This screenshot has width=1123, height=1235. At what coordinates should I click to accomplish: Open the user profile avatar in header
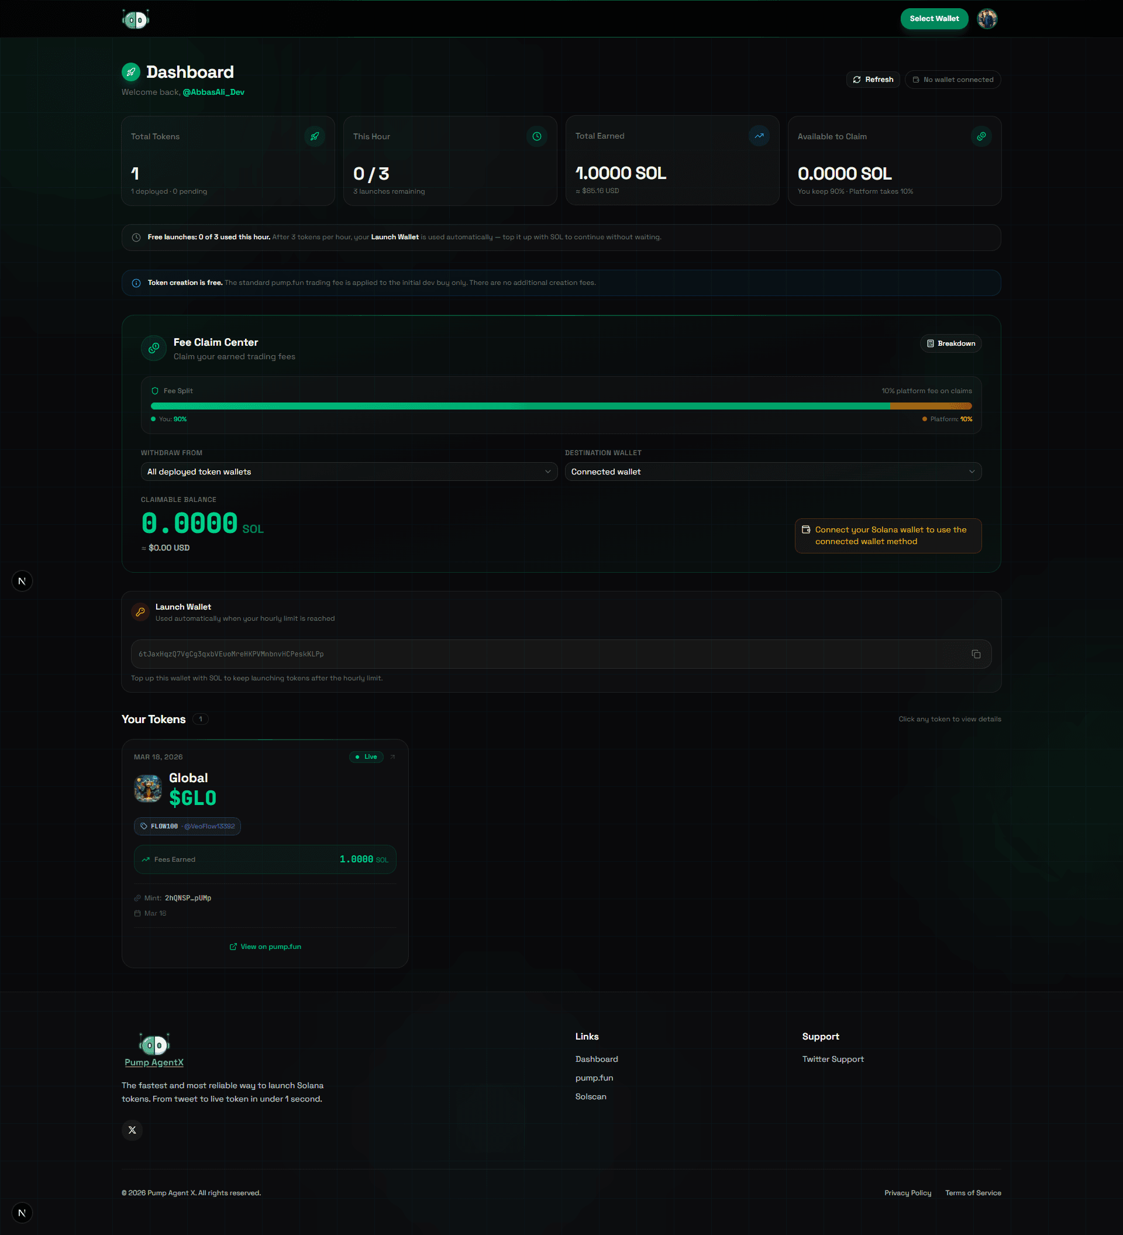coord(987,19)
